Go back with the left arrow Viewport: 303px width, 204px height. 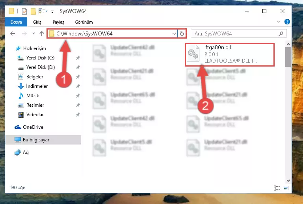pyautogui.click(x=13, y=33)
